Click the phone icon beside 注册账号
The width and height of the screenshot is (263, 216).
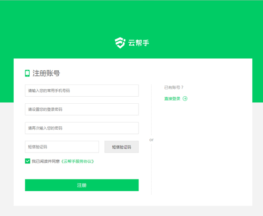(x=27, y=73)
